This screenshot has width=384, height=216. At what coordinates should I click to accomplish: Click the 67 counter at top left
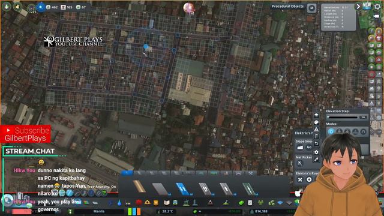(84, 7)
